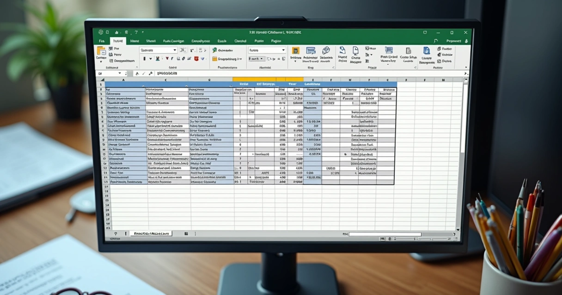Open the Name Box dropdown arrow

pos(120,73)
